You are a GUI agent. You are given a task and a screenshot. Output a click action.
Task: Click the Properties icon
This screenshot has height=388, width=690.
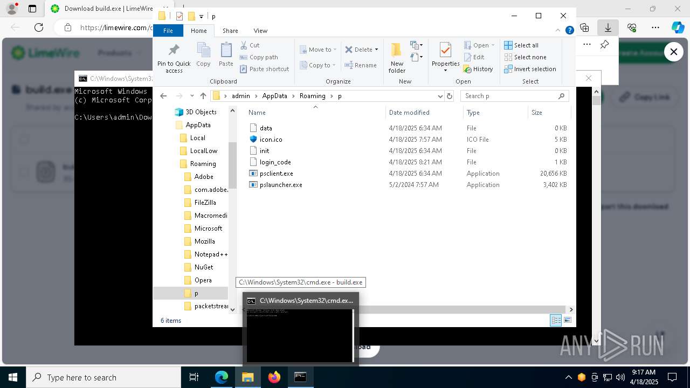click(x=445, y=50)
